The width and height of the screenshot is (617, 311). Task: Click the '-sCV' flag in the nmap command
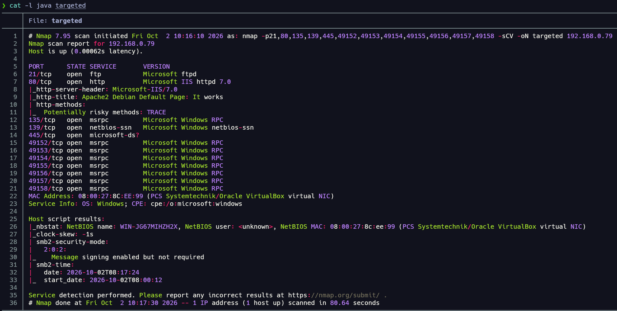(x=506, y=36)
